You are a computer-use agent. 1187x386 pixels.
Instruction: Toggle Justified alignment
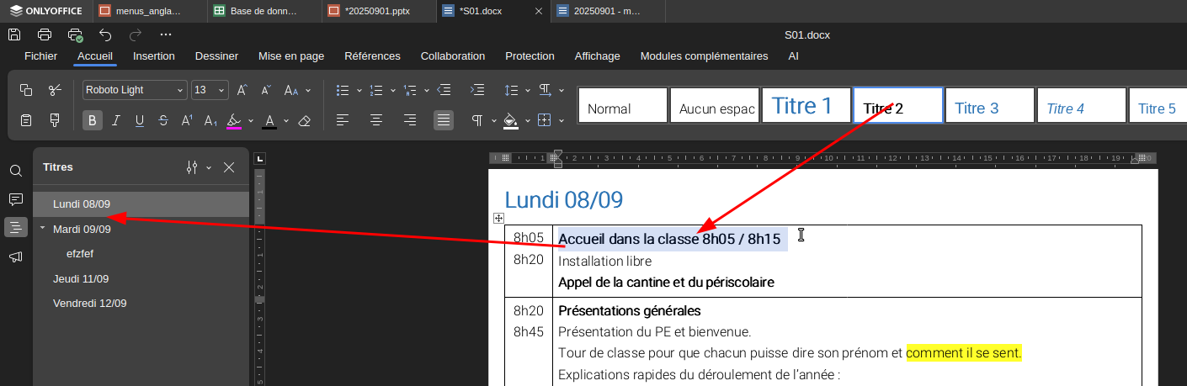pos(444,120)
